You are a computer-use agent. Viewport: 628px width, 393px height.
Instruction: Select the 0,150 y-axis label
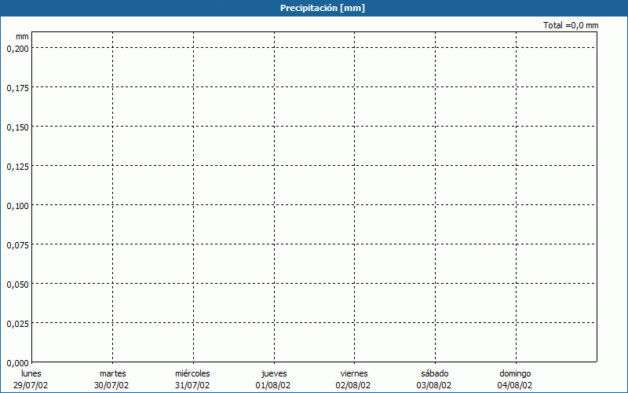(x=17, y=127)
